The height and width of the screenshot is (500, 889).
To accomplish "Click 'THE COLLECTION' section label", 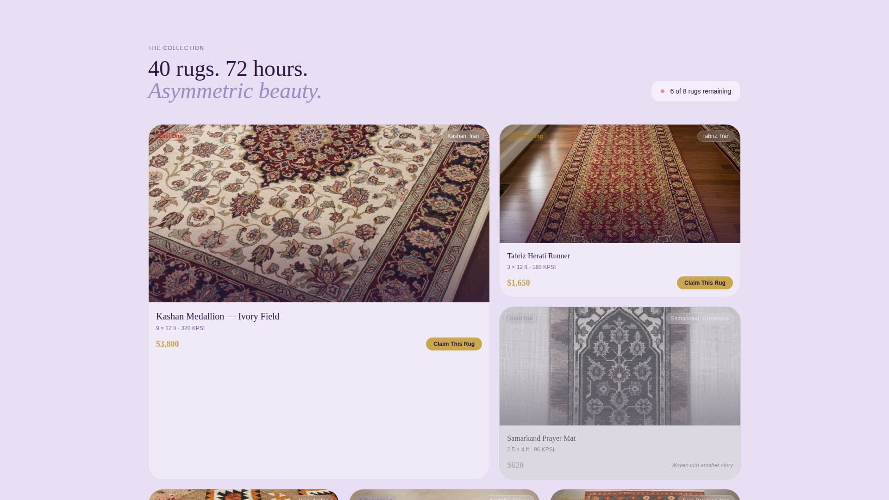I will coord(176,48).
